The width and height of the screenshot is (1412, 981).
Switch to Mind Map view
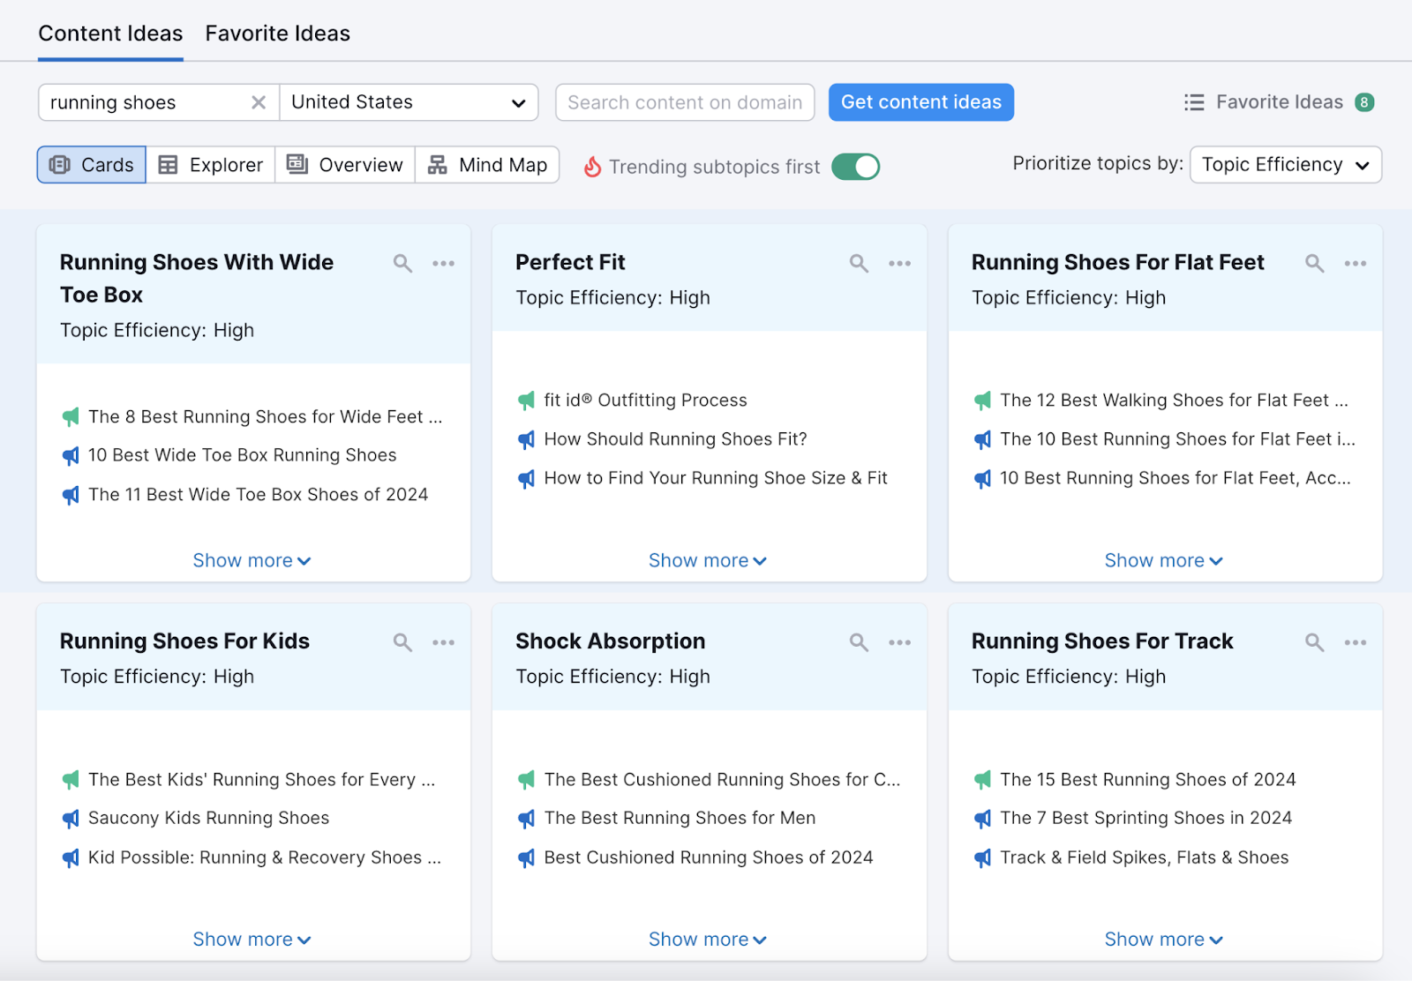[x=487, y=165]
